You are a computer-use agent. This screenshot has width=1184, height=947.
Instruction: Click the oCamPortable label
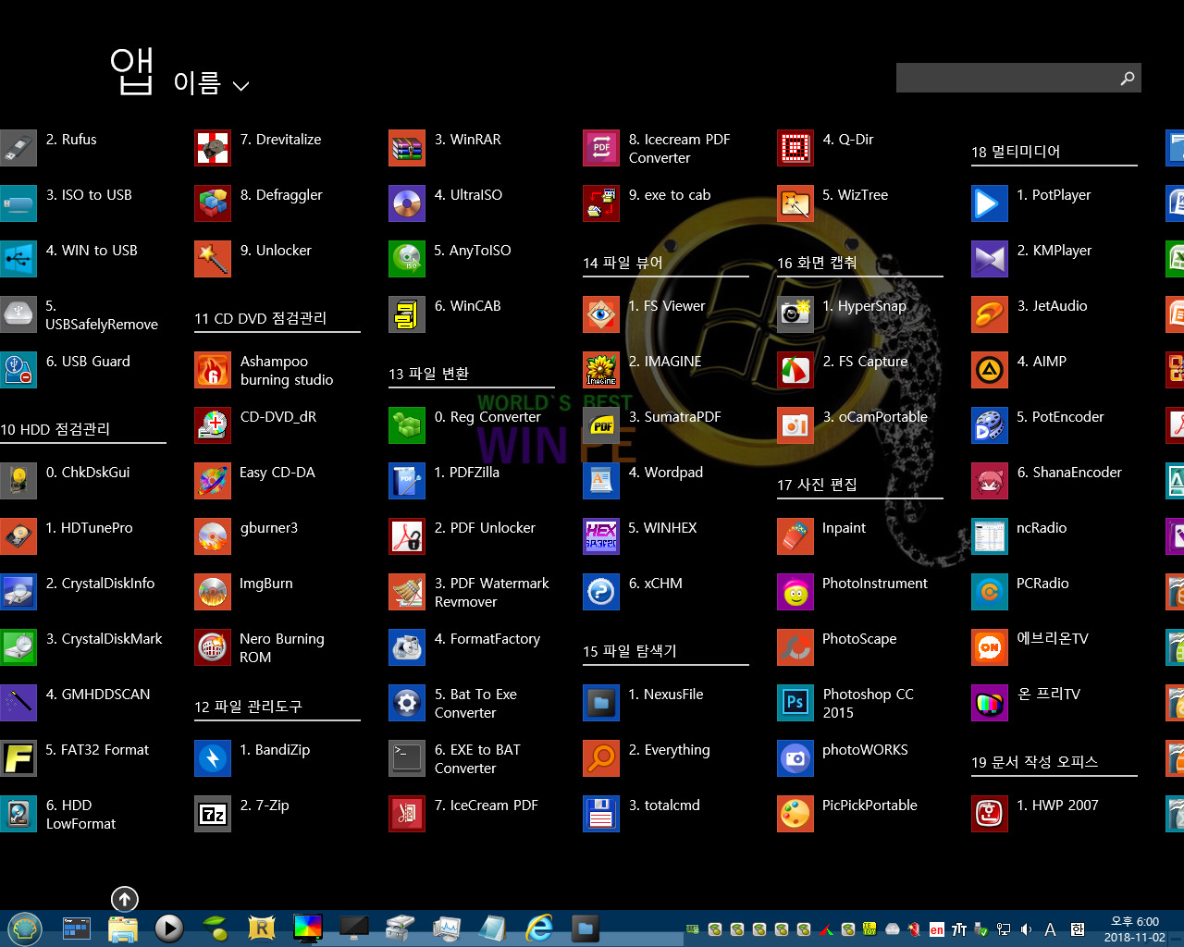point(875,417)
